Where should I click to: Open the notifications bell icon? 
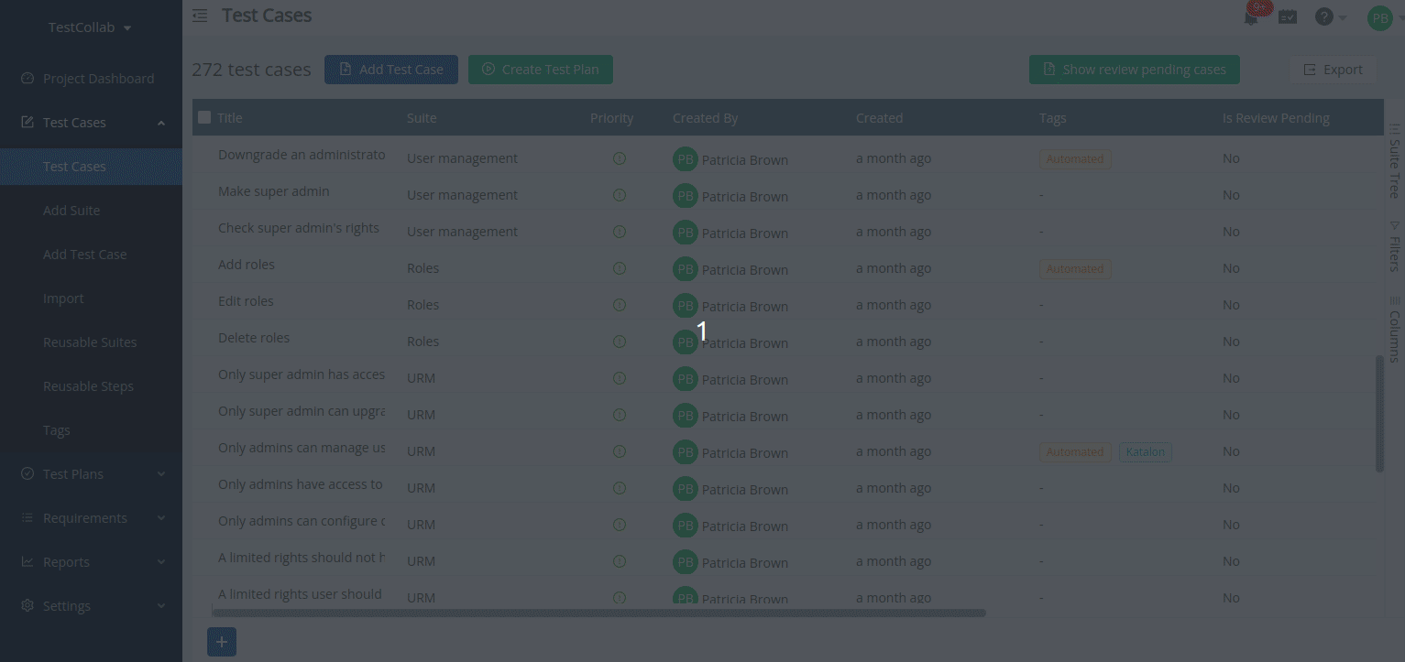[x=1251, y=17]
